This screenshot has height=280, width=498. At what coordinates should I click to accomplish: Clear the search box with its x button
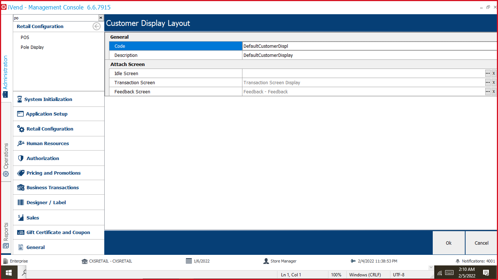(101, 18)
